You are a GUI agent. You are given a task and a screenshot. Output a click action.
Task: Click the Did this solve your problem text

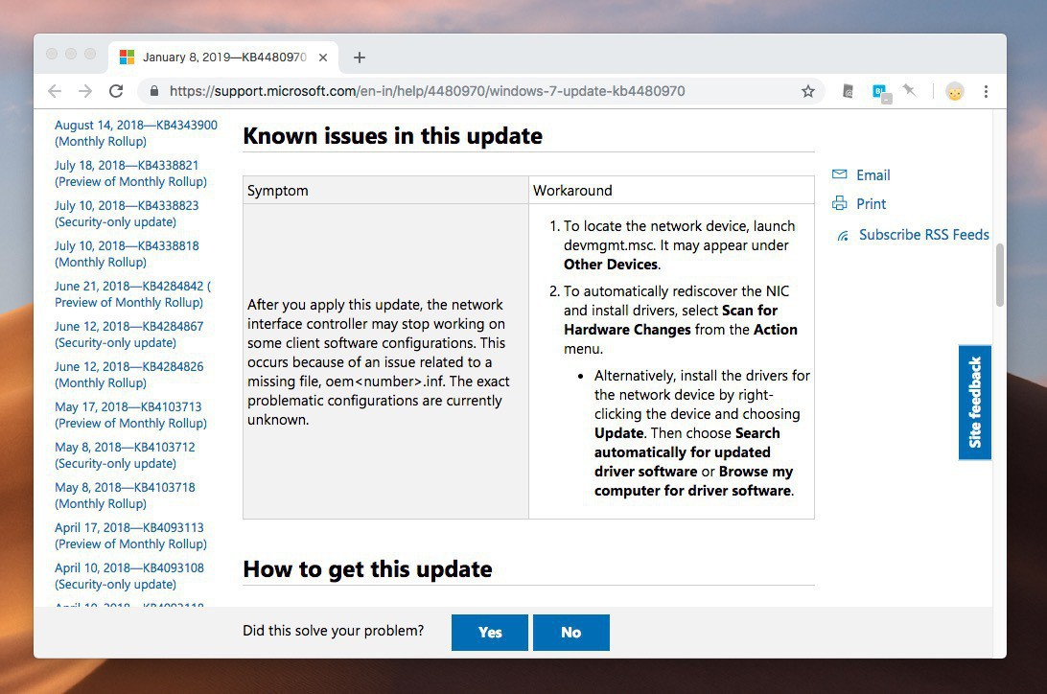[x=334, y=631]
